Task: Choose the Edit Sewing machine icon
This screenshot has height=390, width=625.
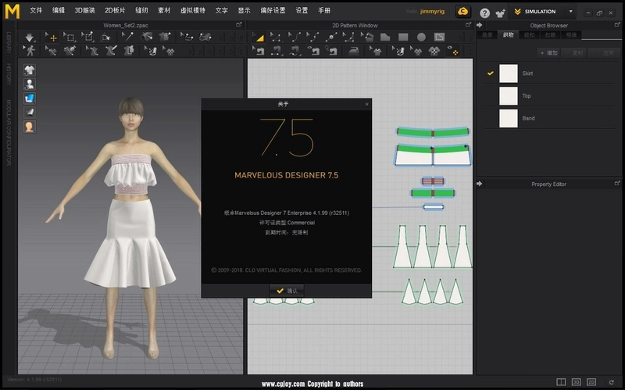Action: tap(259, 51)
